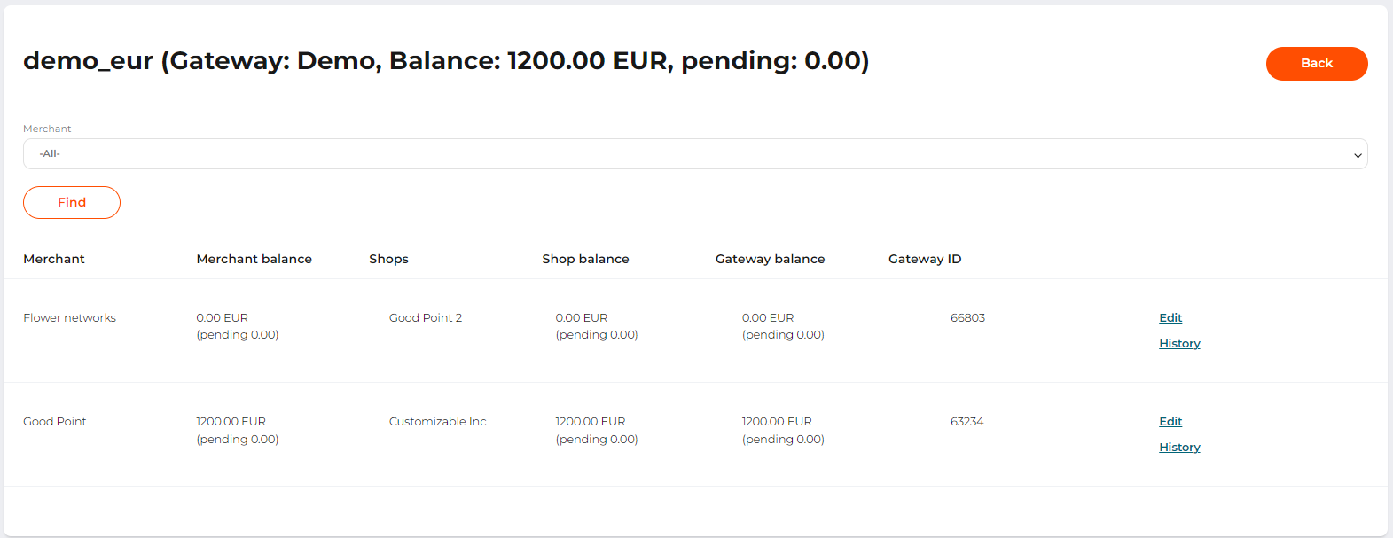
Task: Click the Merchant balance column header
Action: 254,260
